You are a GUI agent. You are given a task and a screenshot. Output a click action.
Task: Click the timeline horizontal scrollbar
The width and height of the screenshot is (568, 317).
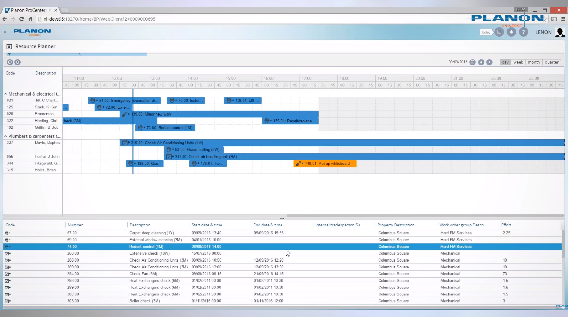click(x=425, y=216)
